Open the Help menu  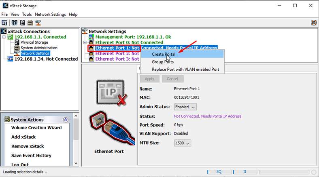(x=73, y=15)
